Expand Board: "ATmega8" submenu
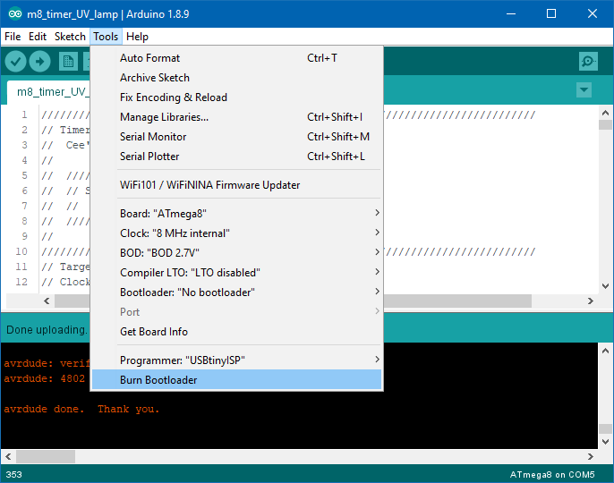Screen dimensions: 614x483 [236, 213]
